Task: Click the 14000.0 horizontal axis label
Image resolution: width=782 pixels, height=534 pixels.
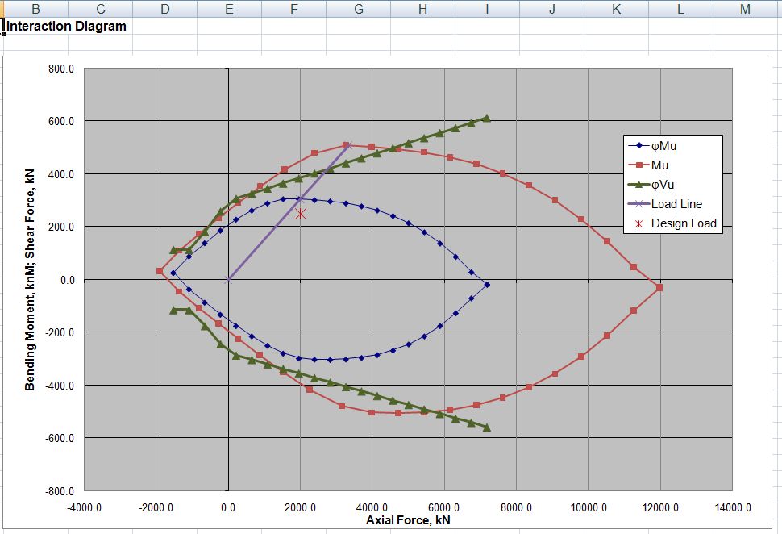Action: pyautogui.click(x=732, y=507)
